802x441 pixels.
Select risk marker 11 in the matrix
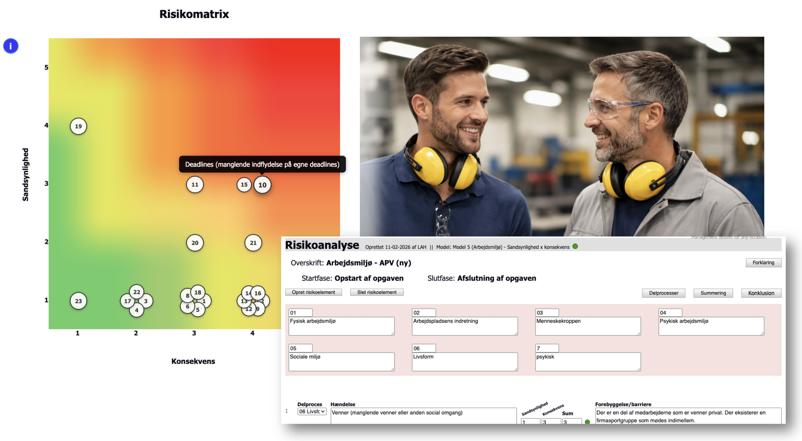coord(195,185)
